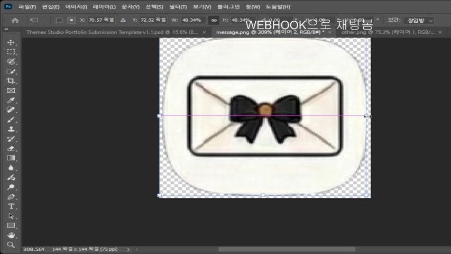Click the Photoshop logo icon
Screen dimensions: 451x254
[x=8, y=6]
